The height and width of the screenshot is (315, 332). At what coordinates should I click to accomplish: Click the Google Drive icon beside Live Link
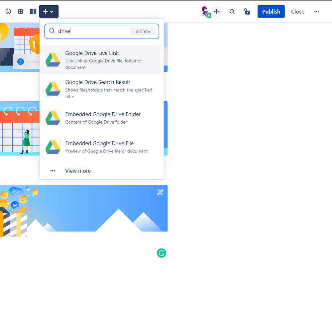point(53,60)
